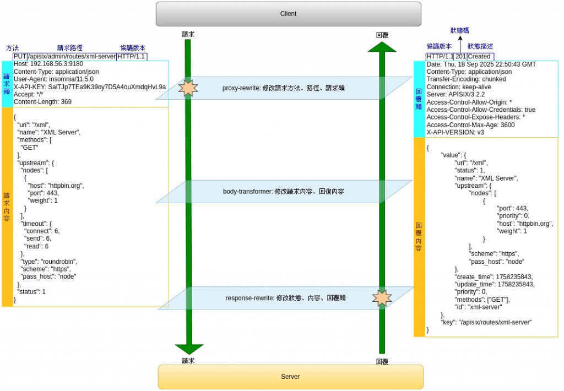Click the "timeout": { line

click(36, 224)
